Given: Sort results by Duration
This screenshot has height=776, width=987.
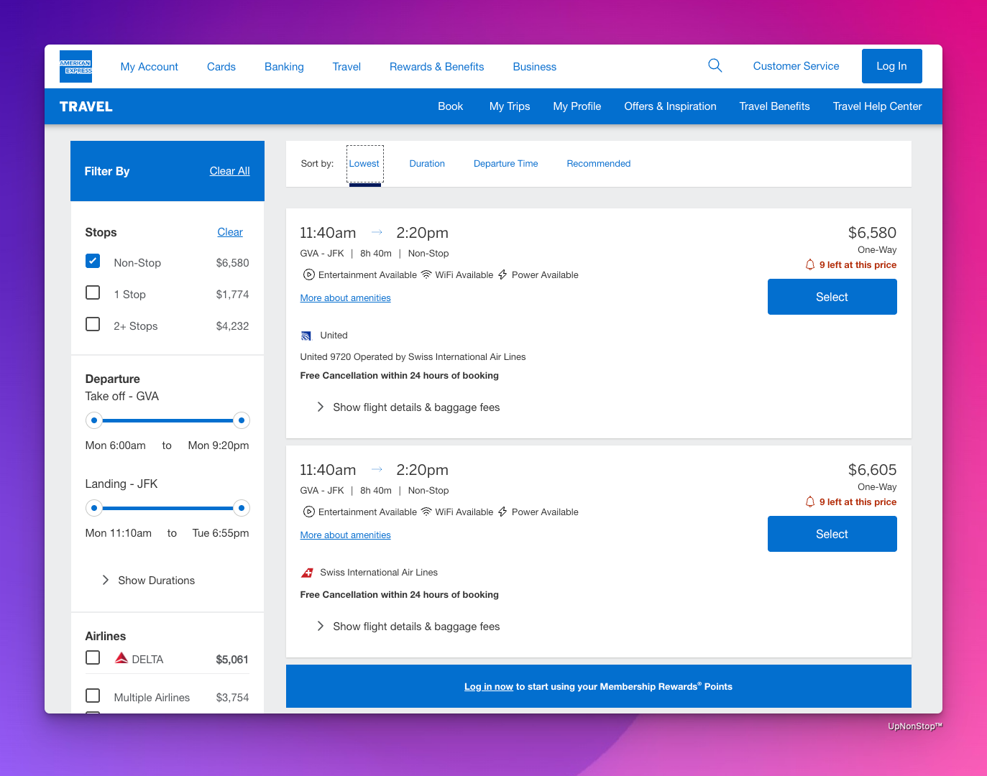Looking at the screenshot, I should 427,164.
